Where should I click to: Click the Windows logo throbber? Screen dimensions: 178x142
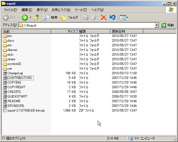(x=171, y=10)
